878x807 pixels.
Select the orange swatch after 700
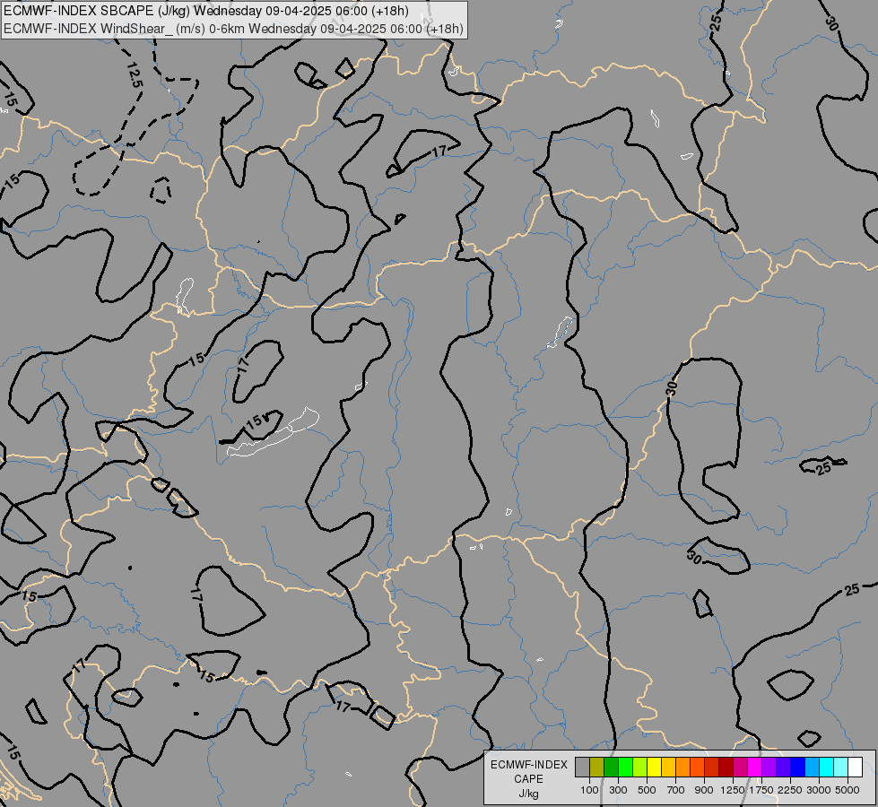pyautogui.click(x=683, y=767)
